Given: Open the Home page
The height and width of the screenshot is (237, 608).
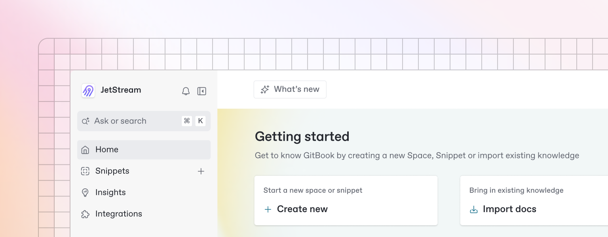Looking at the screenshot, I should 107,150.
